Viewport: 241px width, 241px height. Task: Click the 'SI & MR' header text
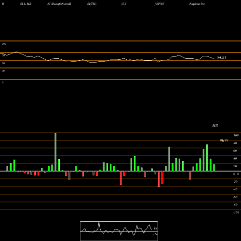(x=26, y=4)
